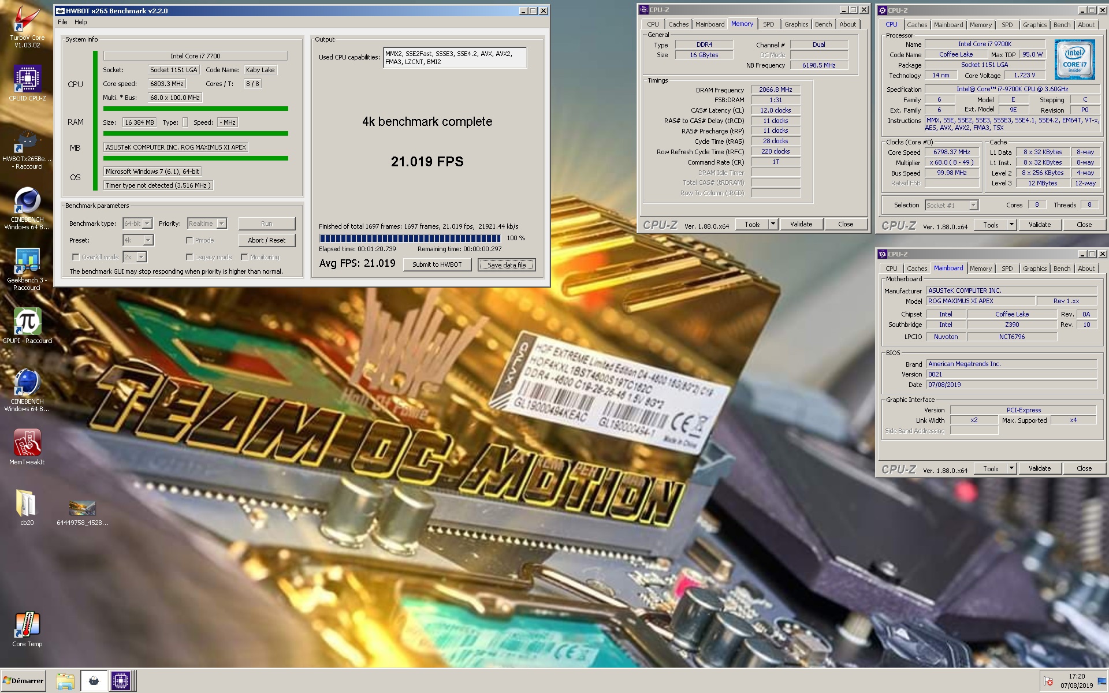This screenshot has width=1109, height=693.
Task: Click the benchmark progress bar at 100%
Action: 410,238
